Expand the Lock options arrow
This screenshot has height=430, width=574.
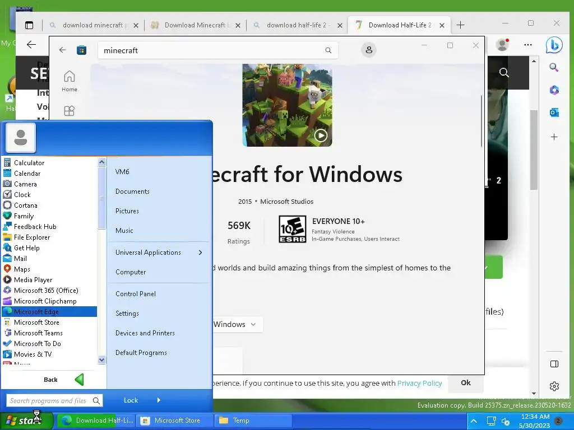[x=159, y=400]
